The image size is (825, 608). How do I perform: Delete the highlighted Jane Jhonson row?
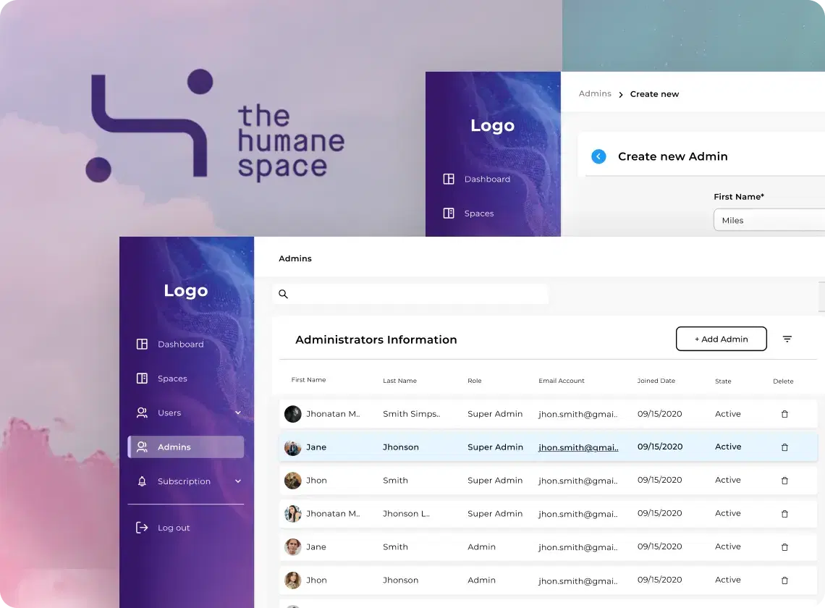click(x=784, y=447)
